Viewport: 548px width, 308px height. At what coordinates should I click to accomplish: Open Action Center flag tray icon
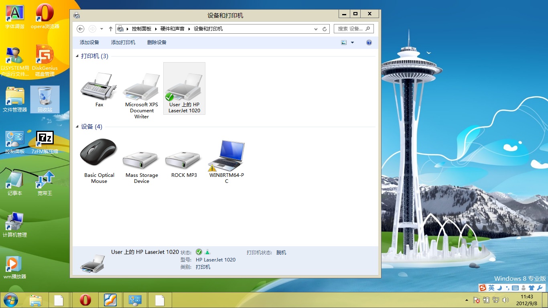coord(477,300)
